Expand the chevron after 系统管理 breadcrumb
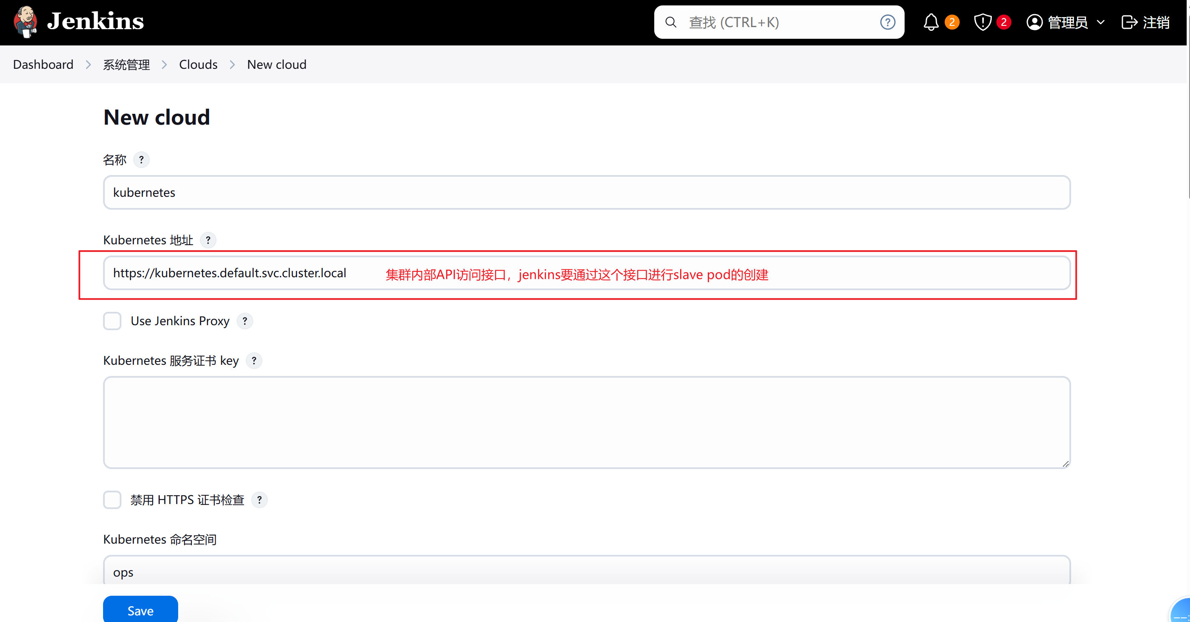 [x=164, y=65]
